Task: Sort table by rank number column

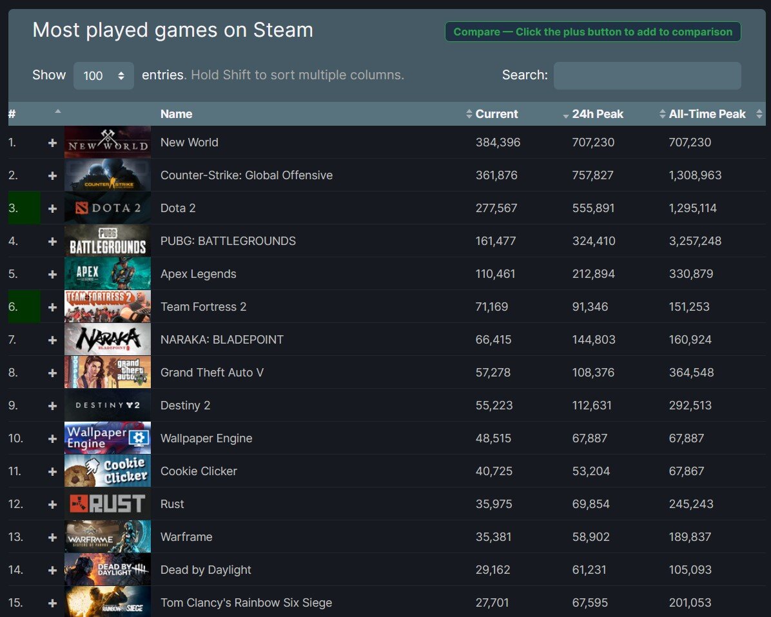Action: pos(34,114)
